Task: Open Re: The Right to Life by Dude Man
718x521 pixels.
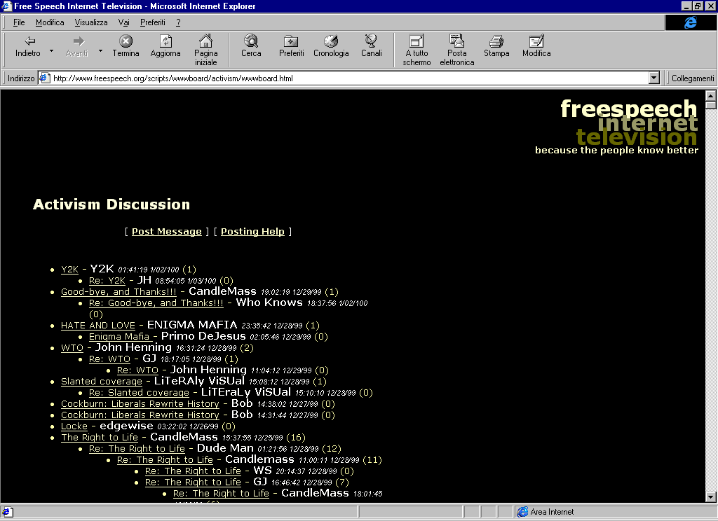Action: 137,449
